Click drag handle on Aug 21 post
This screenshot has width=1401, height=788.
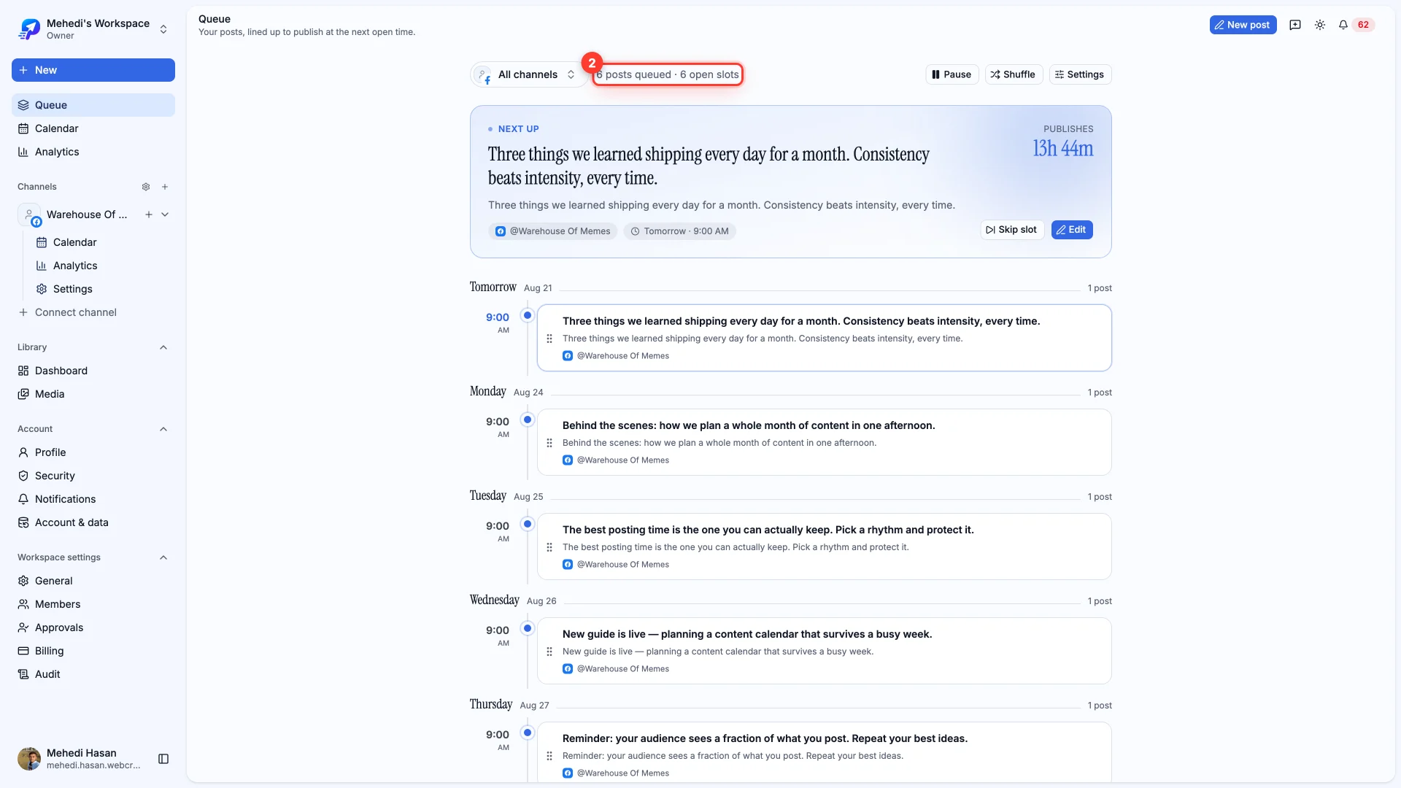pos(549,339)
